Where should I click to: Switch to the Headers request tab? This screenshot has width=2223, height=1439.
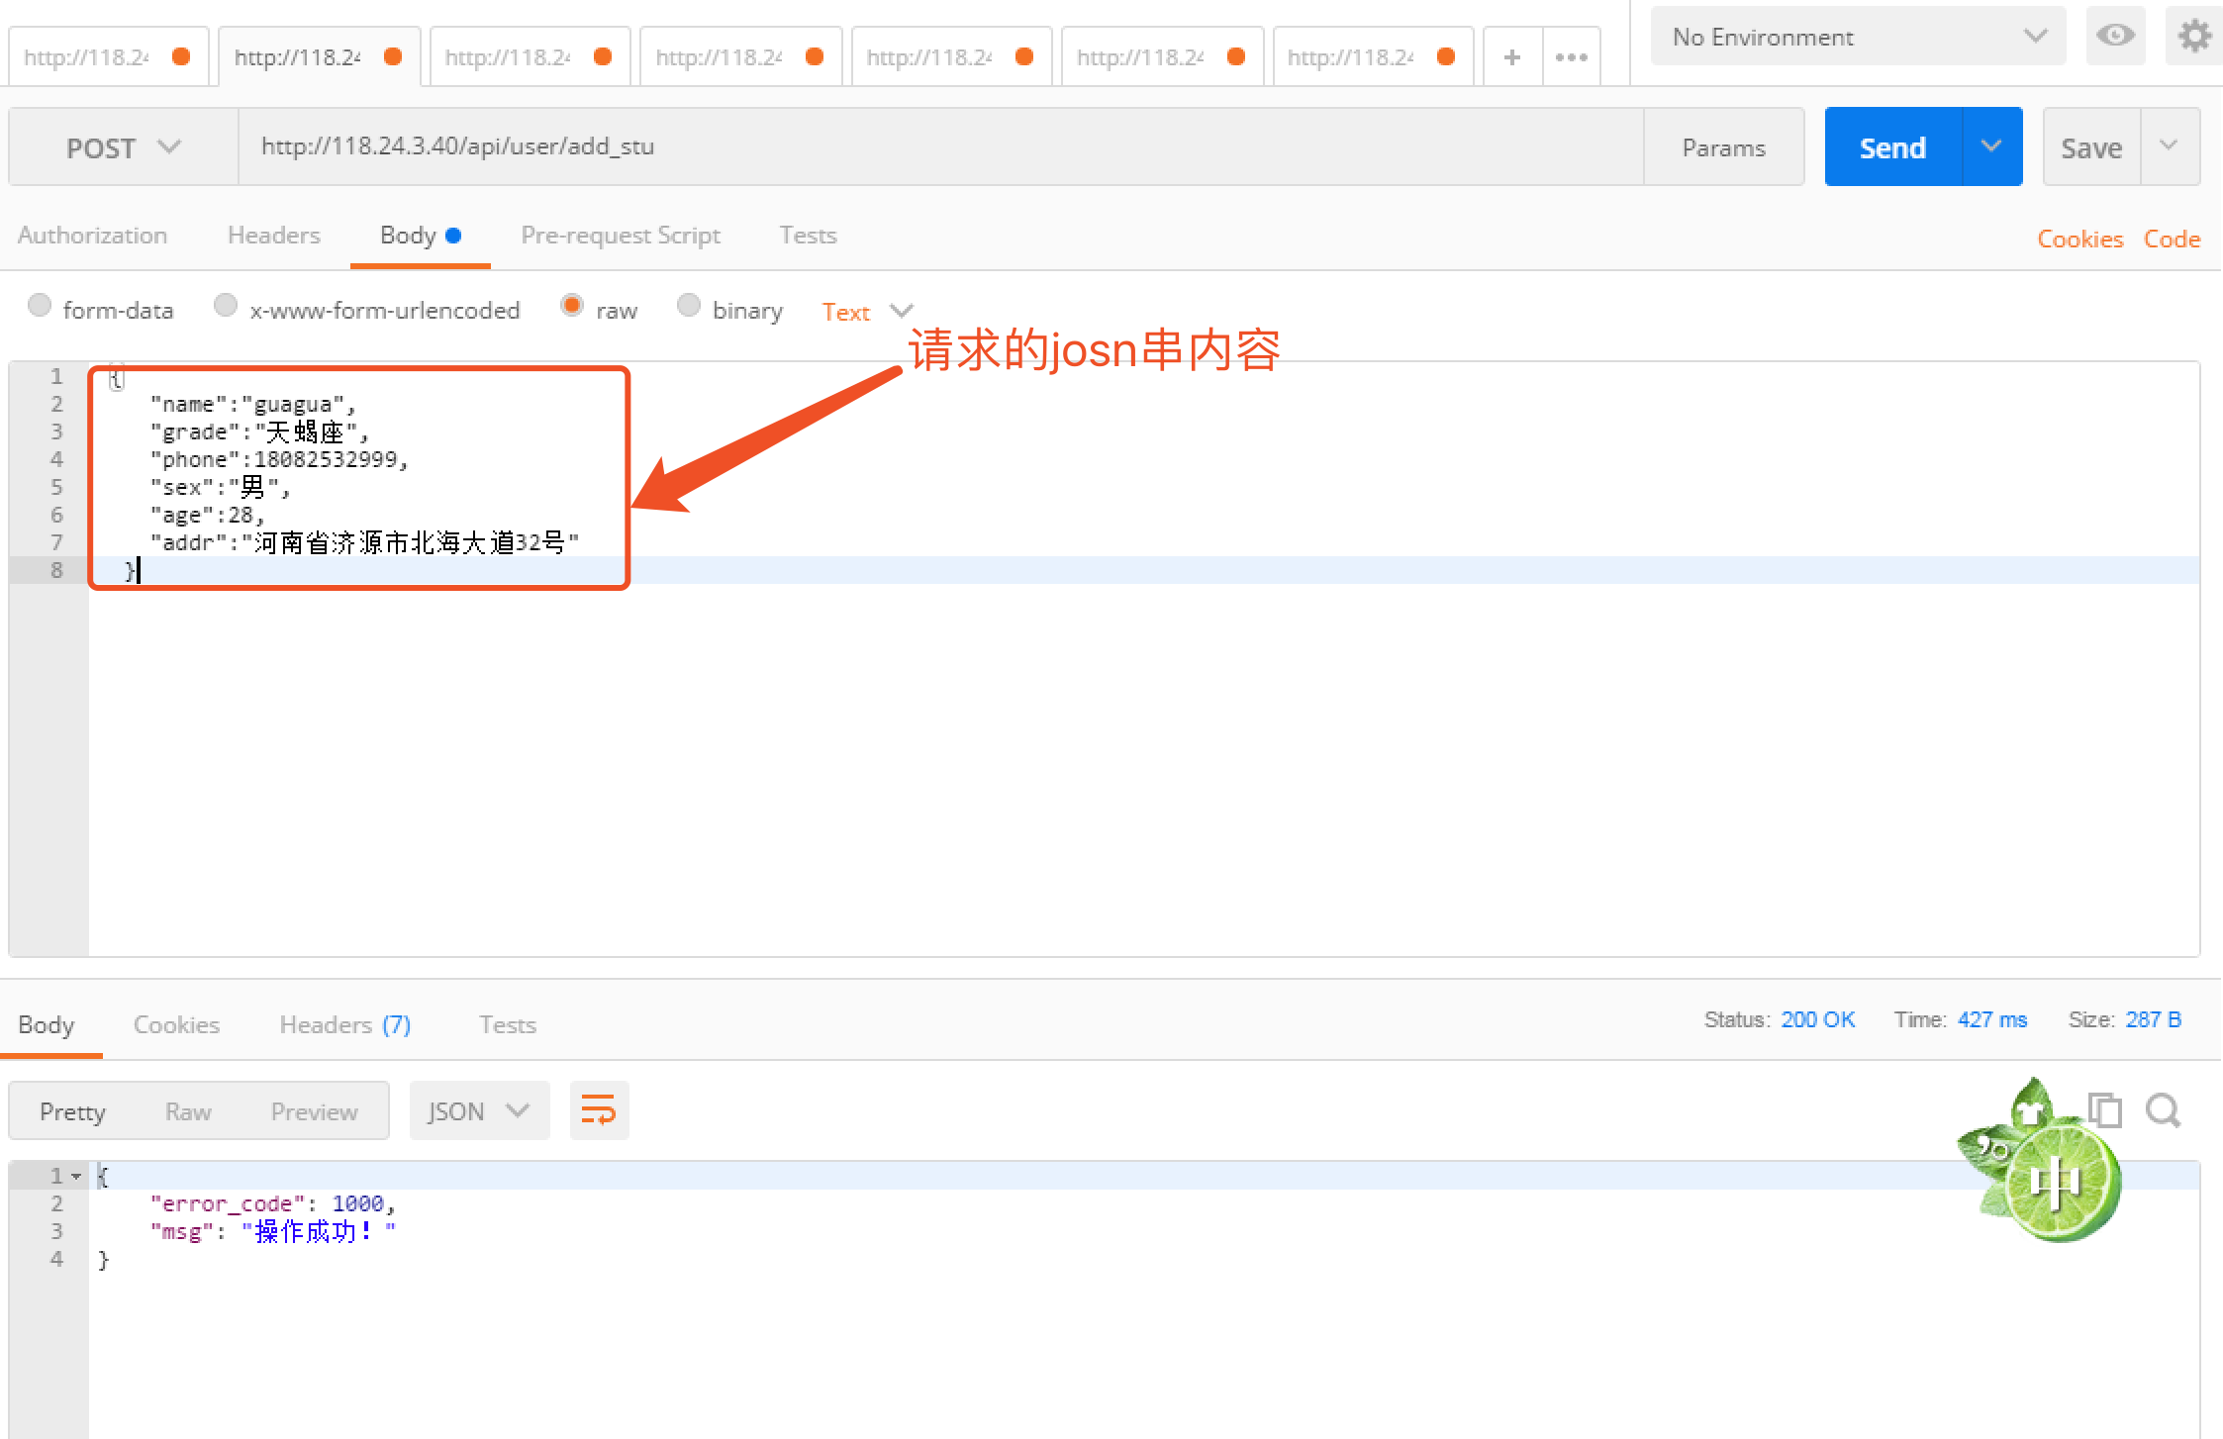click(273, 236)
